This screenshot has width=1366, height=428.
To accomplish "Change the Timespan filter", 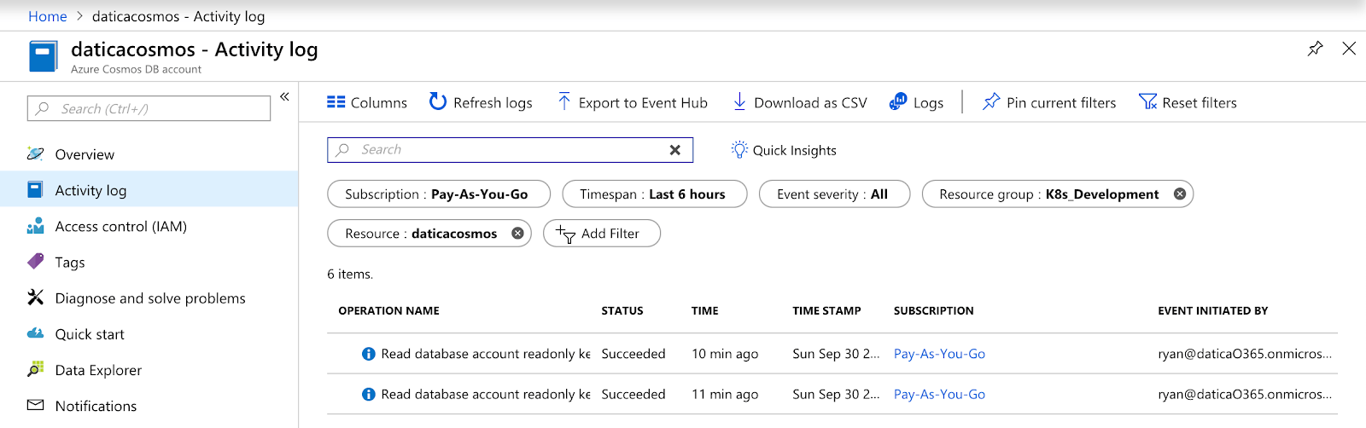I will pos(654,194).
